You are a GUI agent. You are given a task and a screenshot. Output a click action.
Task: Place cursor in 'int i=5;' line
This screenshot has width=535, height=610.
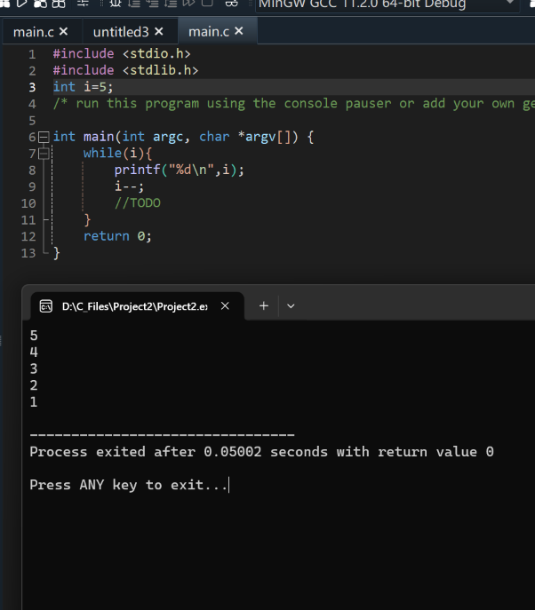83,87
